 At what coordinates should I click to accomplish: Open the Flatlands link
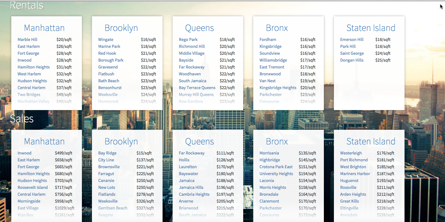(107, 194)
